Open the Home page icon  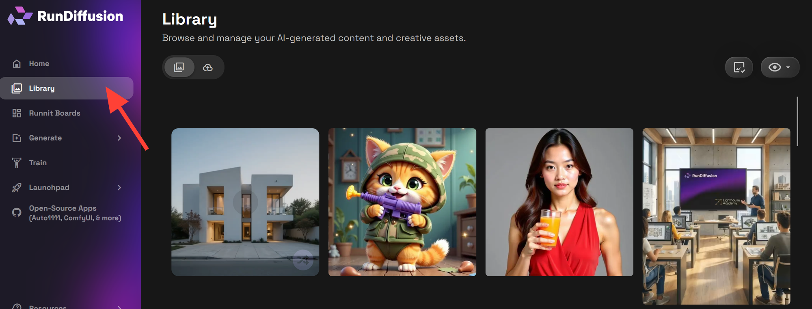[17, 64]
